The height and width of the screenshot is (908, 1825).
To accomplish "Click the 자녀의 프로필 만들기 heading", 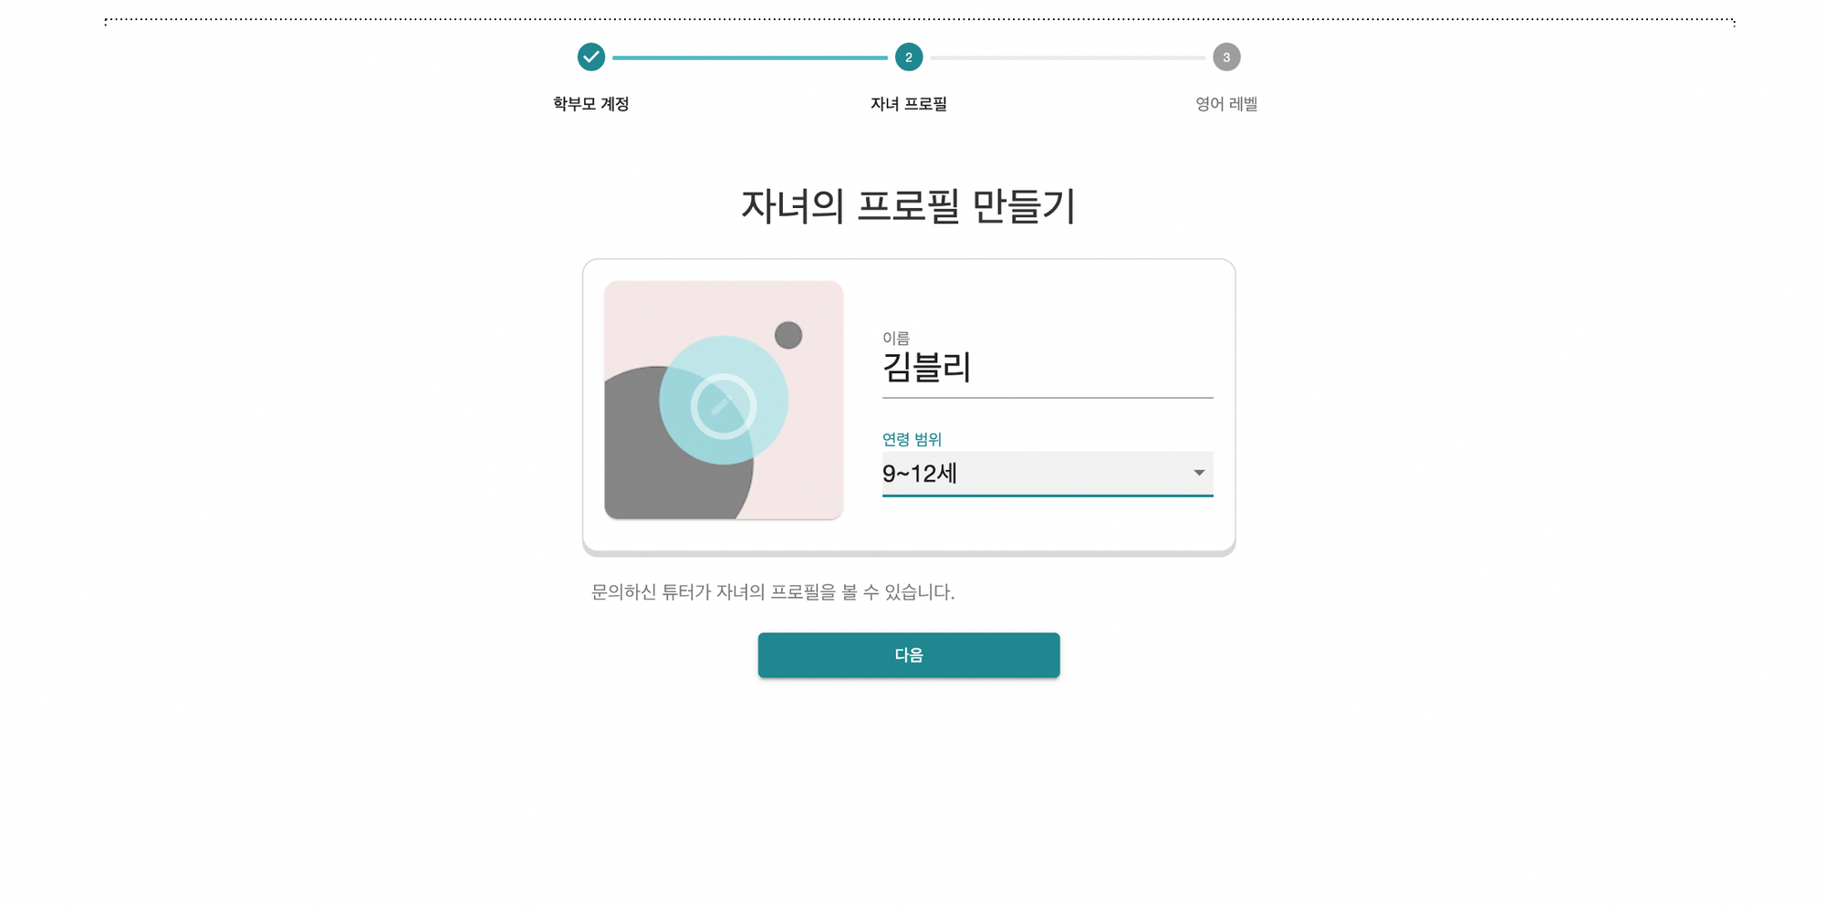I will point(909,206).
